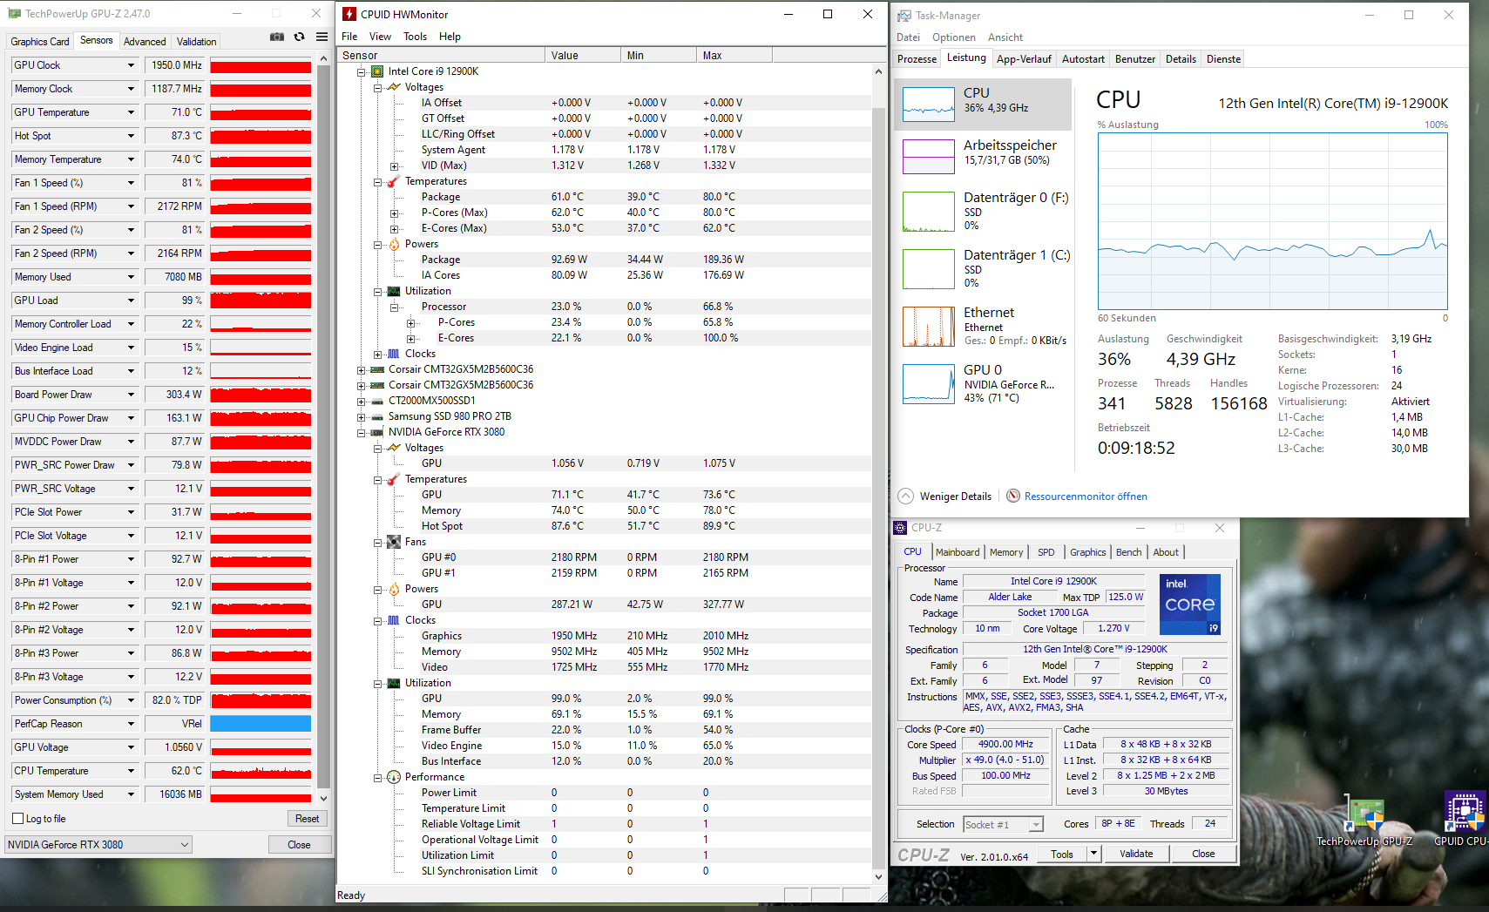Collapse the Intel Core i9 12900K tree node

tap(361, 71)
